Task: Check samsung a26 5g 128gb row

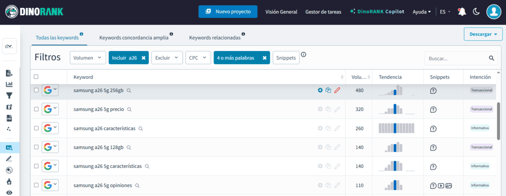Action: (x=36, y=147)
